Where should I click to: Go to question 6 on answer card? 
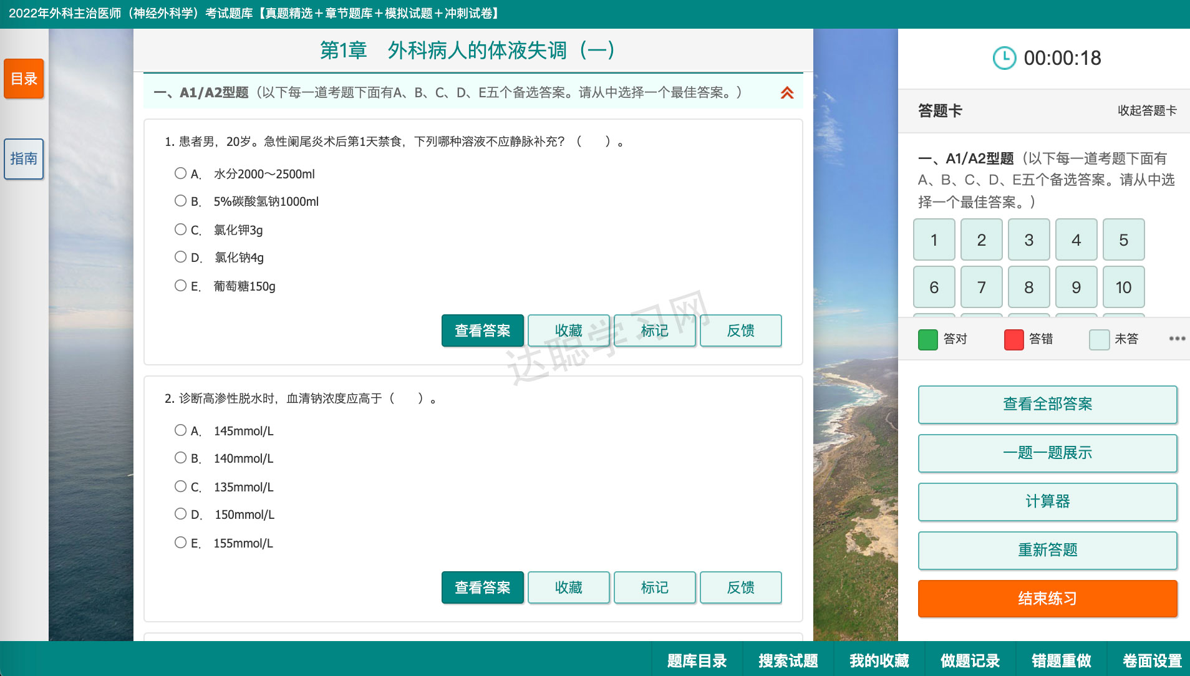(934, 287)
